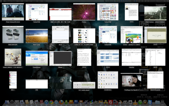Open the Burn radiation icon in the Dock
The width and height of the screenshot is (169, 106).
106,102
